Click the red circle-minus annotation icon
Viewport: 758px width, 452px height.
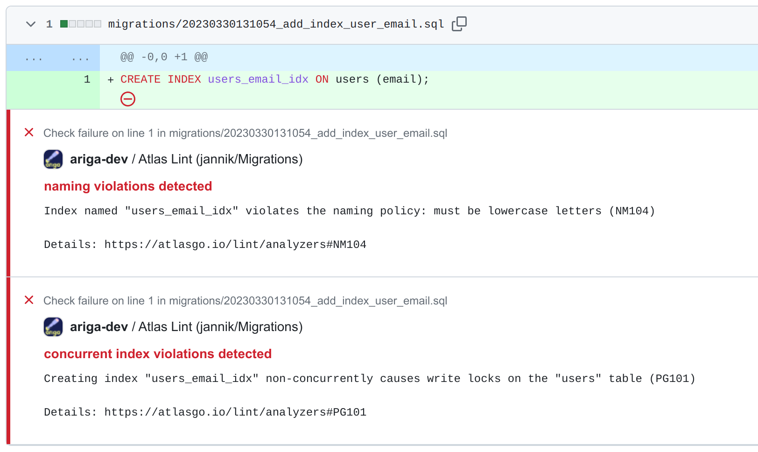point(128,99)
